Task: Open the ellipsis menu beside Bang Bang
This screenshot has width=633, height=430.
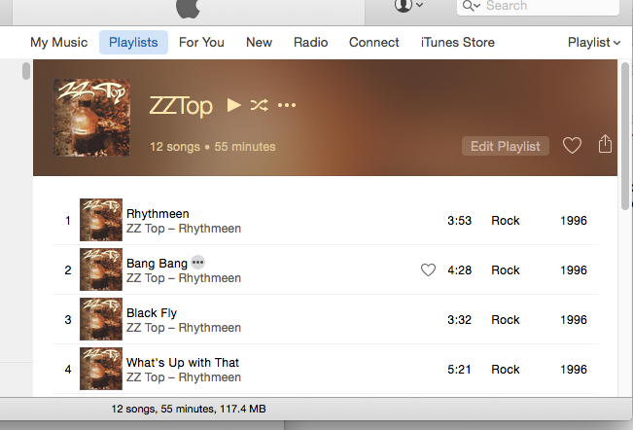Action: click(x=197, y=263)
